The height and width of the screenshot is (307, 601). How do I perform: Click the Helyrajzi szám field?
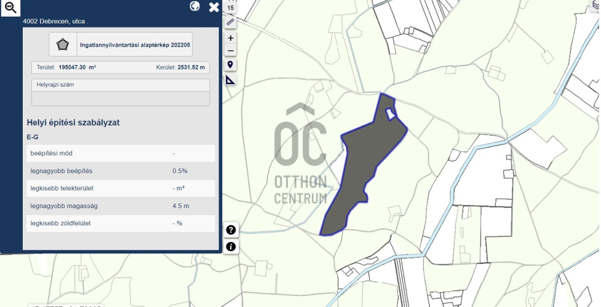pyautogui.click(x=121, y=98)
